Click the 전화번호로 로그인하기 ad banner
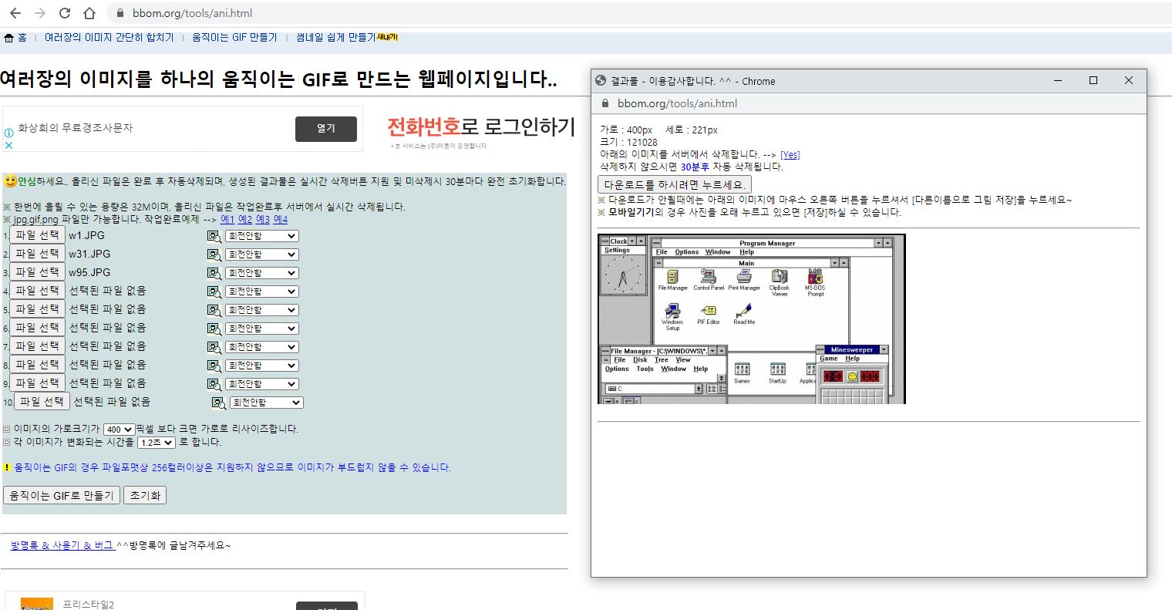 coord(481,127)
